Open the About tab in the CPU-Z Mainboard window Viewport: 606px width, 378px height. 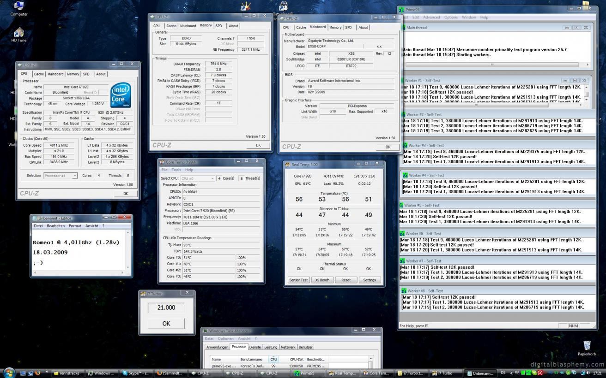[x=363, y=27]
